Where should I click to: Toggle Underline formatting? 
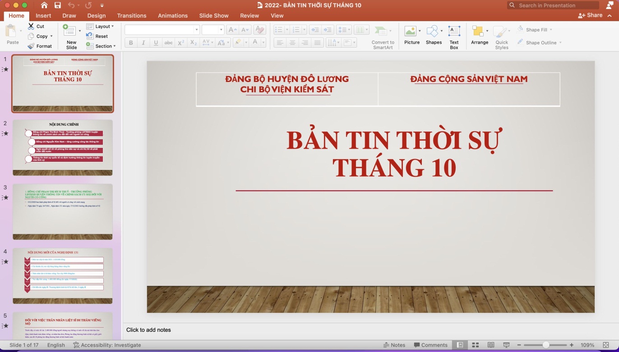coord(156,43)
